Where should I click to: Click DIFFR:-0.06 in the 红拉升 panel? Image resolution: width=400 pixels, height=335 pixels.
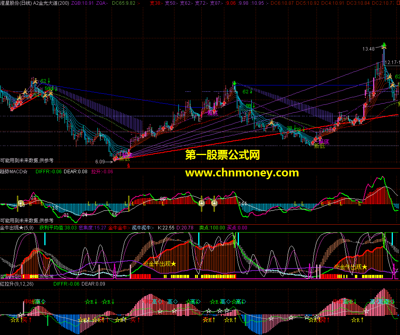point(66,284)
